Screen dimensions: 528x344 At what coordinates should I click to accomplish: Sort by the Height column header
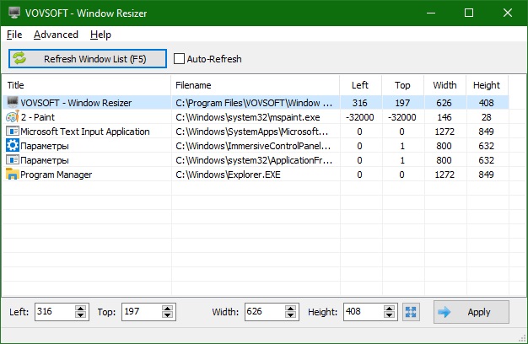coord(487,85)
